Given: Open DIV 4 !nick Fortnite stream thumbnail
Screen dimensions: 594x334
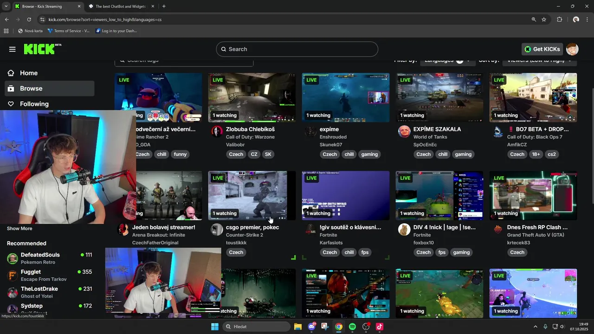Looking at the screenshot, I should (439, 195).
